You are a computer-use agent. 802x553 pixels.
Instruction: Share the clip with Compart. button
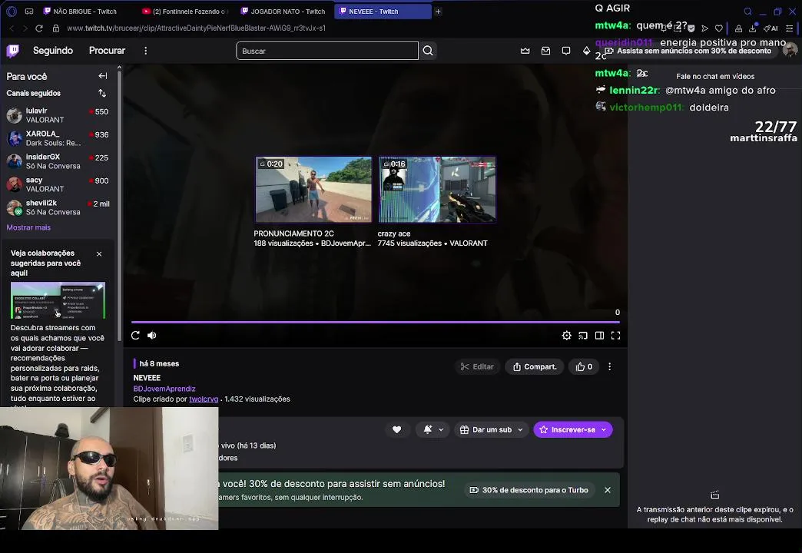point(535,367)
